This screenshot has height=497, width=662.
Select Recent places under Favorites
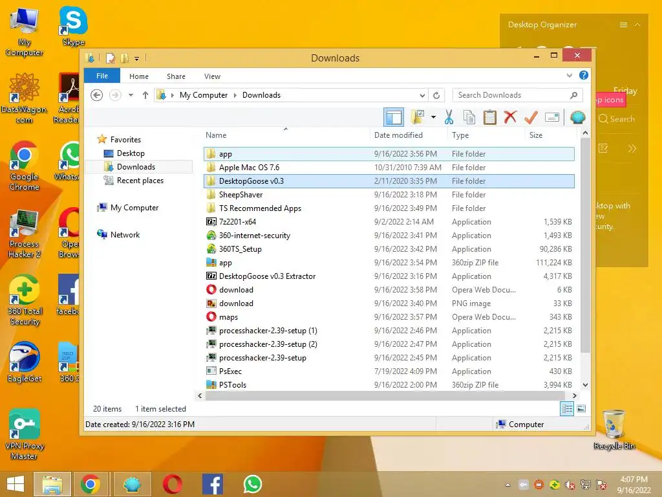click(x=140, y=181)
